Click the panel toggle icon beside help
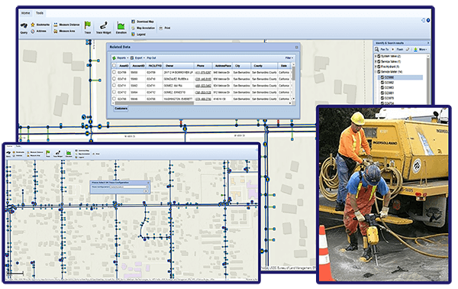Viewport: 458px width, 289px height. point(423,20)
